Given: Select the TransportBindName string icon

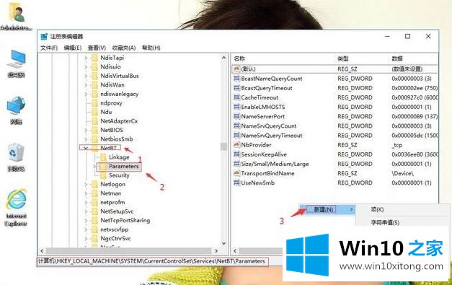Looking at the screenshot, I should [x=236, y=173].
